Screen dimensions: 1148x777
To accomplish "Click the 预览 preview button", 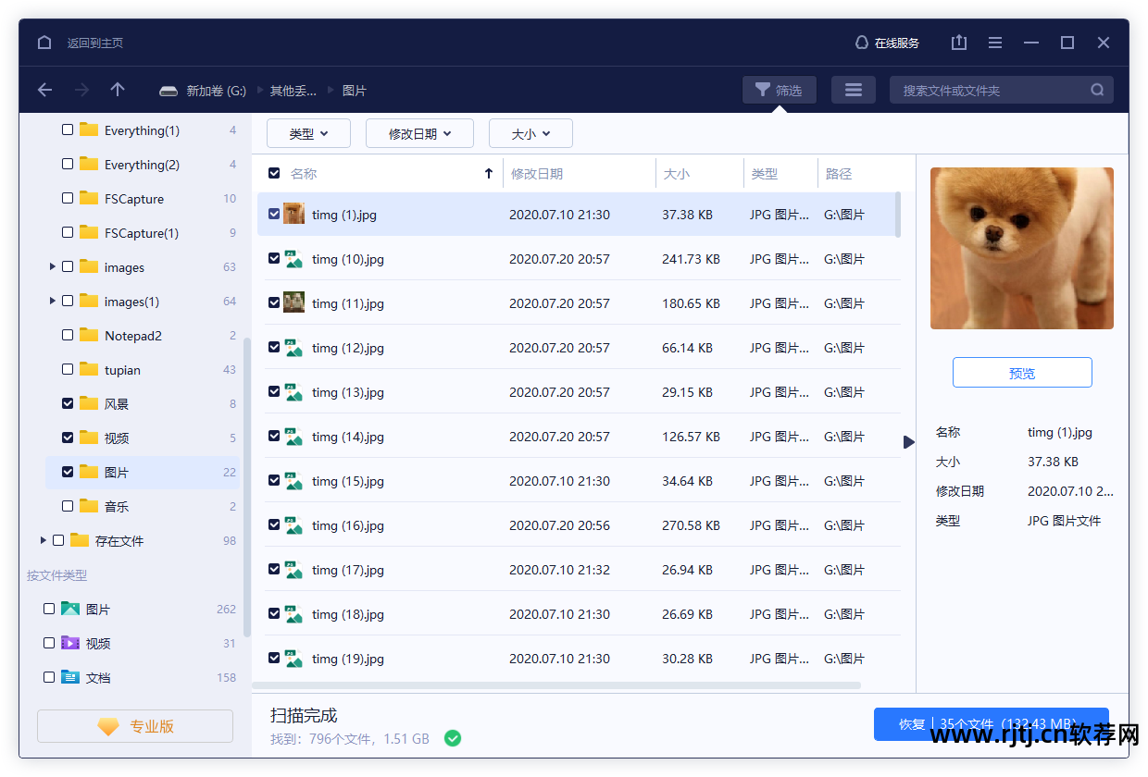I will coord(1022,373).
